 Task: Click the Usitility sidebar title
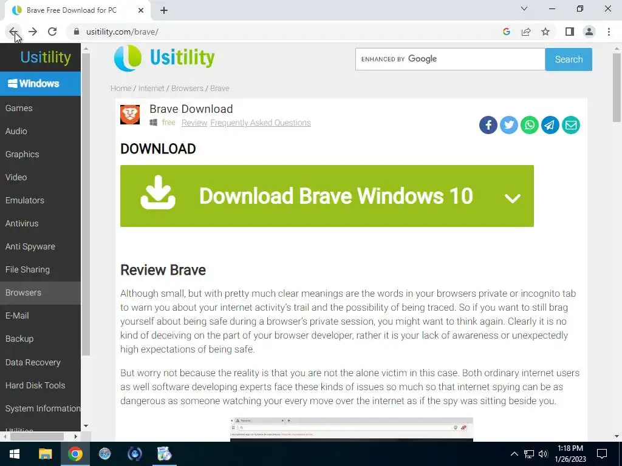point(46,57)
